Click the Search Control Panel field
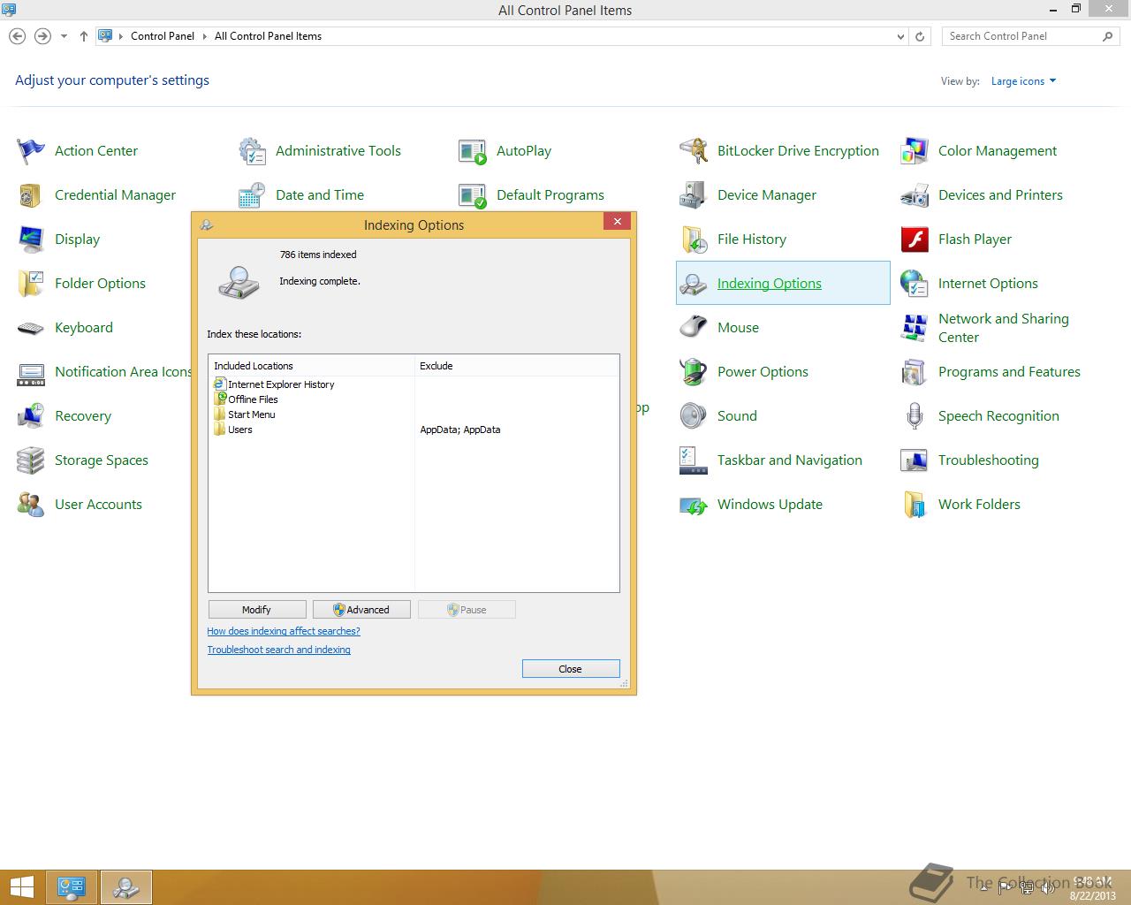The image size is (1131, 905). [1021, 36]
